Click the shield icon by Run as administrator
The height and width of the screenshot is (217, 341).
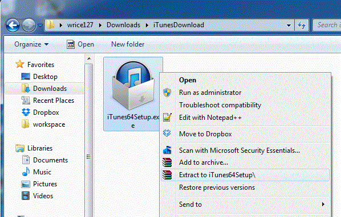click(167, 93)
